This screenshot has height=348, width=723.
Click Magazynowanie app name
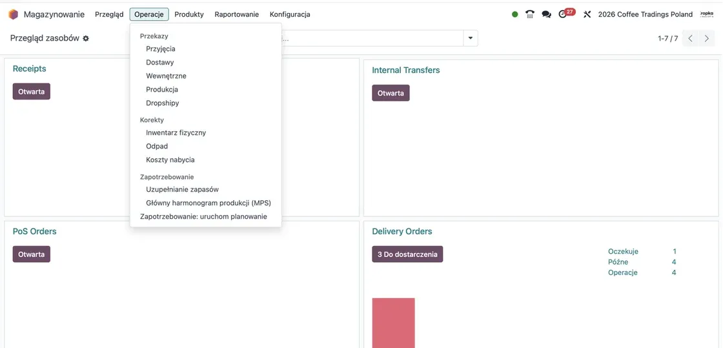54,14
